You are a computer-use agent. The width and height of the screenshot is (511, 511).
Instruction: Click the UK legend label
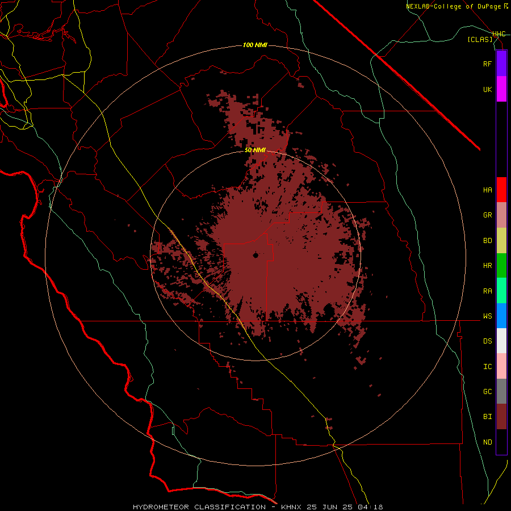487,89
